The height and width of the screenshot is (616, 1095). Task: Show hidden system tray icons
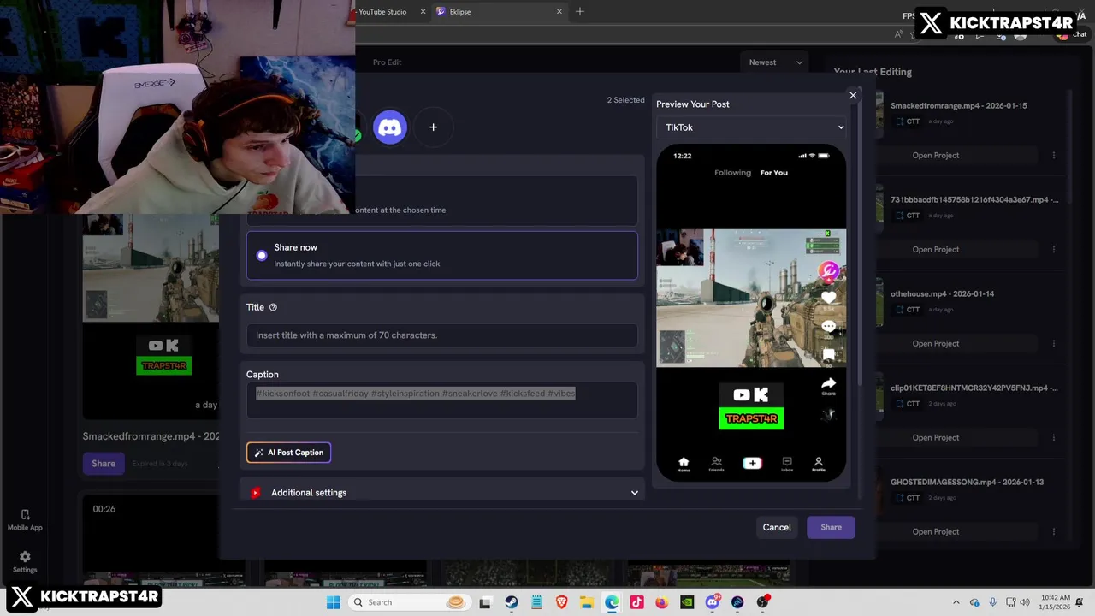coord(956,602)
